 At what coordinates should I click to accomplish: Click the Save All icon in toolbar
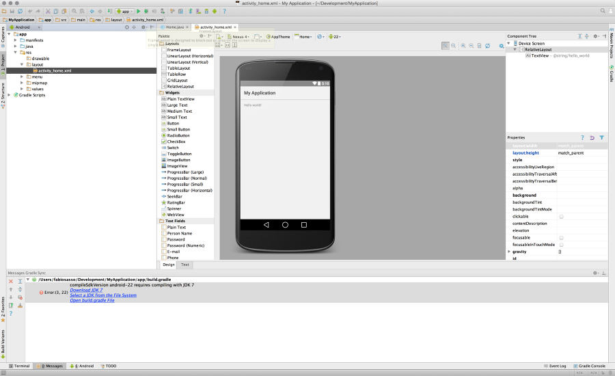coord(12,12)
